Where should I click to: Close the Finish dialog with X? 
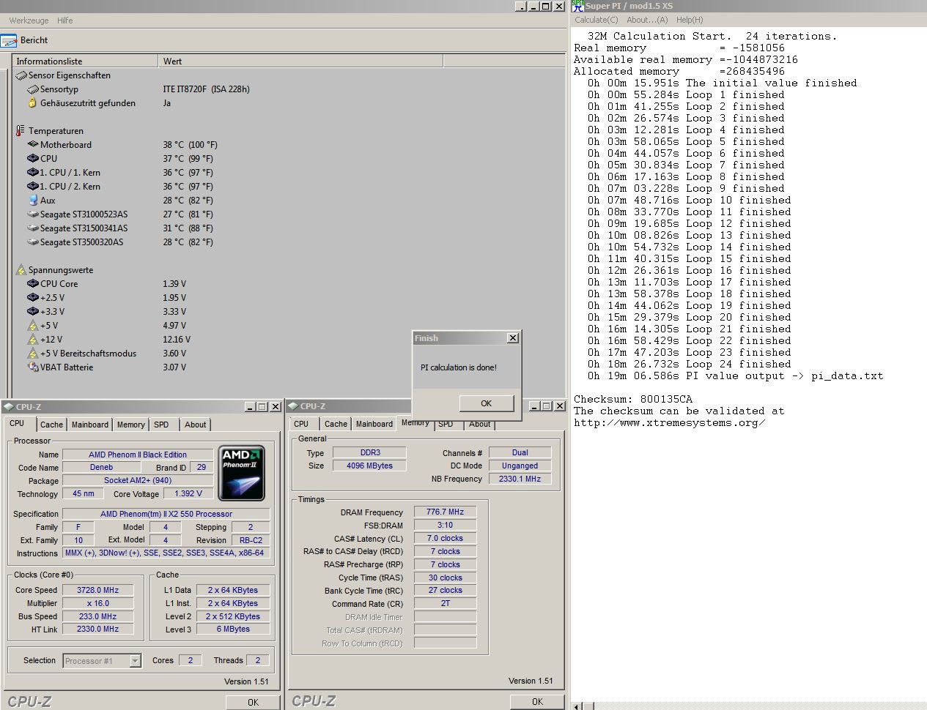(x=513, y=337)
